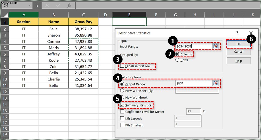Viewport: 261px width, 140px height.
Task: Open the Name Box dropdown arrow
Action: point(30,5)
